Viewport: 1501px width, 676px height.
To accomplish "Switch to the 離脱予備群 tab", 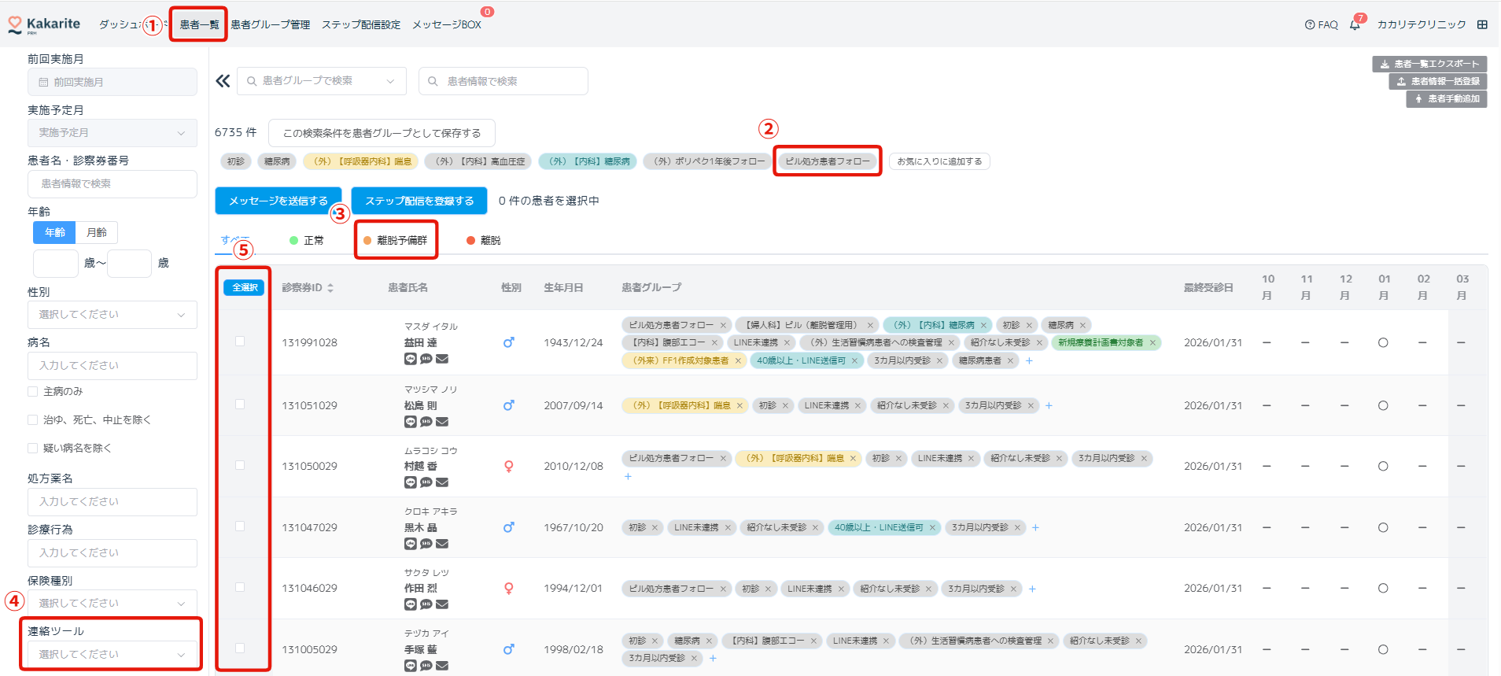I will [396, 240].
